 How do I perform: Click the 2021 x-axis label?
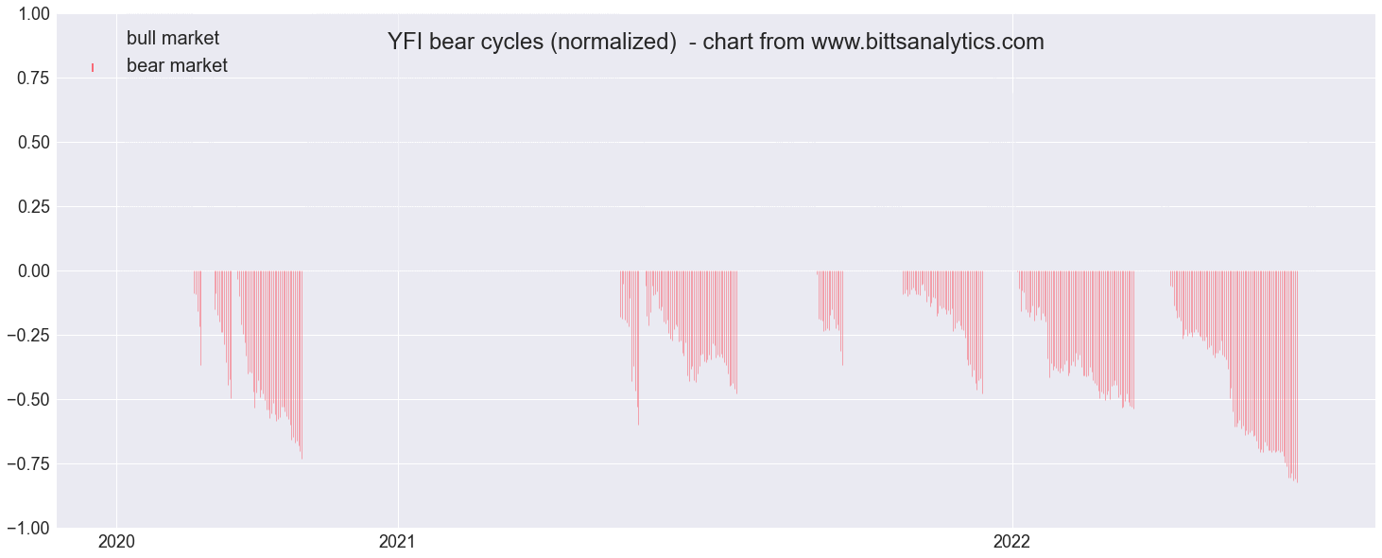point(398,542)
